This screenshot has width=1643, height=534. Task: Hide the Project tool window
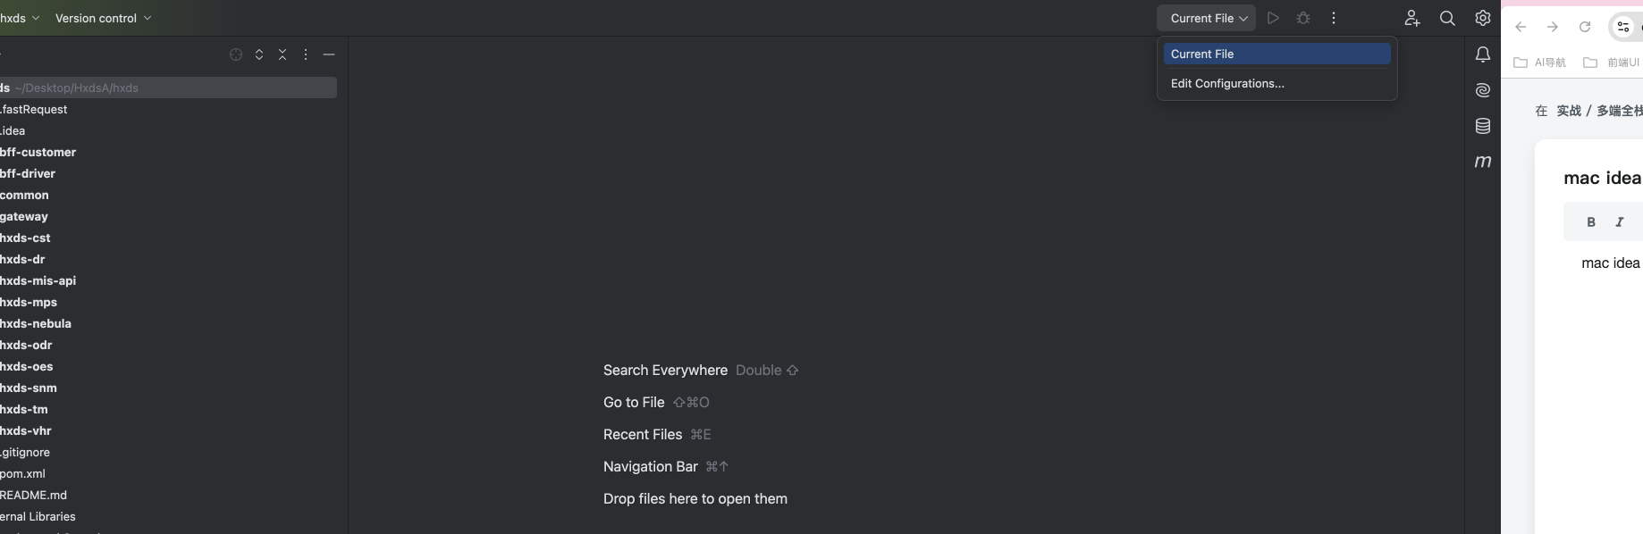pos(329,54)
